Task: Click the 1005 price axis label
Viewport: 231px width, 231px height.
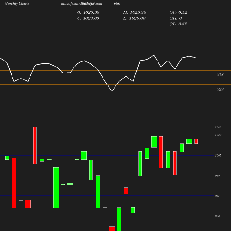Action: [218, 155]
